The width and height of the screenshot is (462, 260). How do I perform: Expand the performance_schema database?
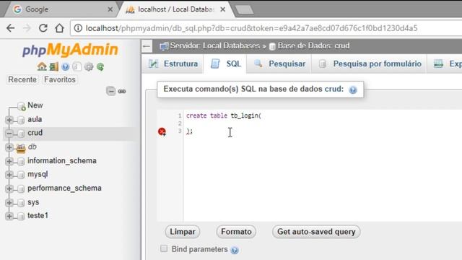[9, 188]
